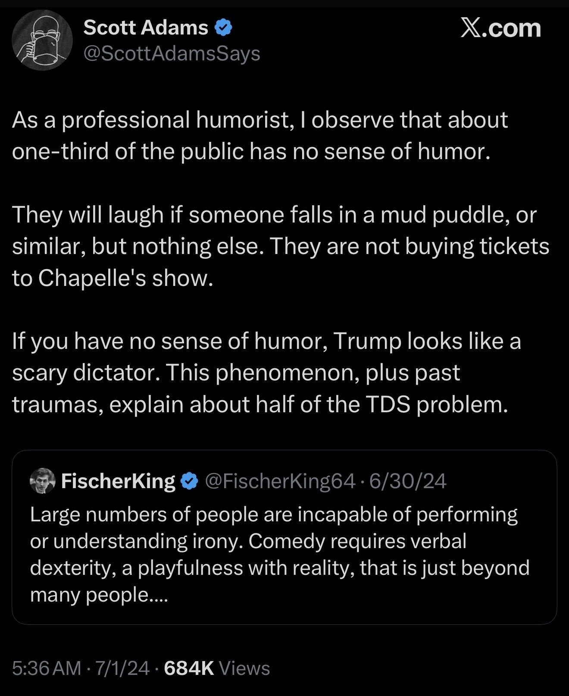Open Scott Adams' profile avatar

(x=42, y=41)
